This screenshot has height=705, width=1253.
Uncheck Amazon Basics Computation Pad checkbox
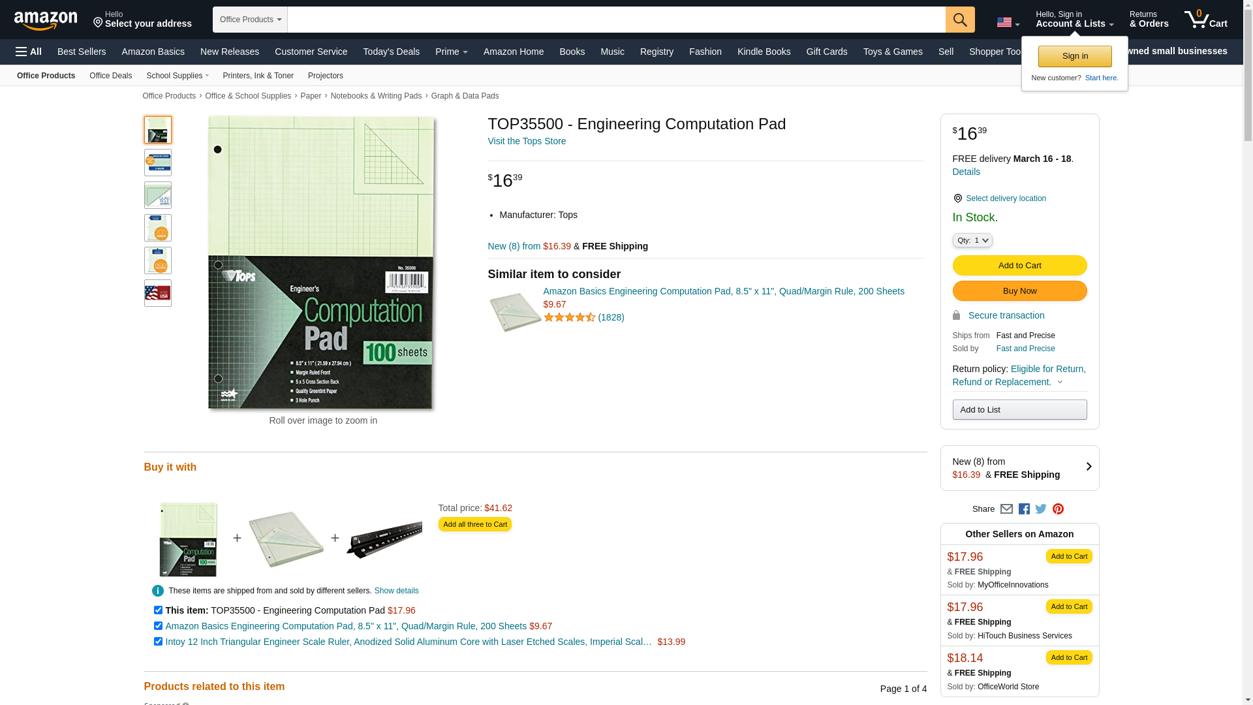158,626
